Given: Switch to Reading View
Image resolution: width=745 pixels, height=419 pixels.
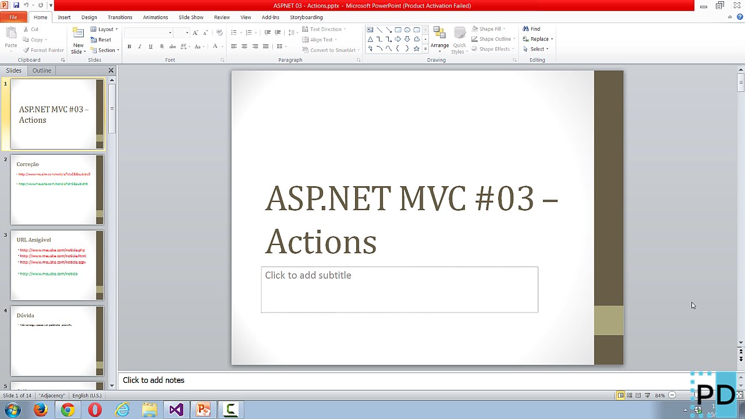Looking at the screenshot, I should click(638, 396).
